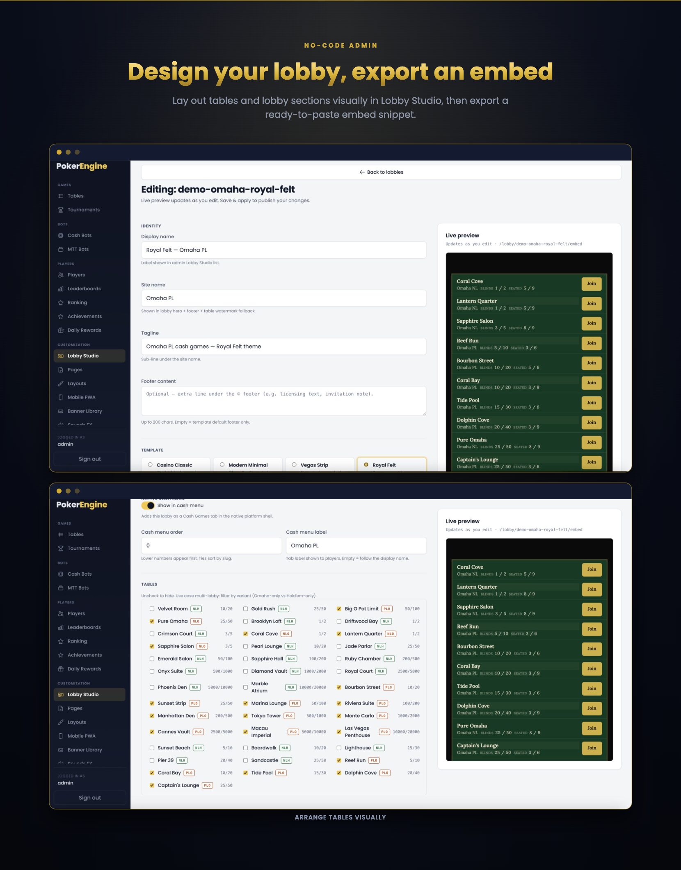
Task: Click Pages document icon in top window sidebar
Action: pyautogui.click(x=61, y=370)
